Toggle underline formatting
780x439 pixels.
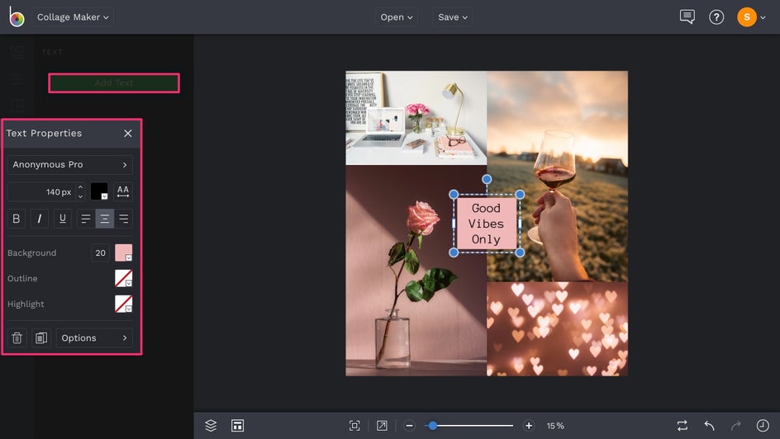click(x=63, y=219)
